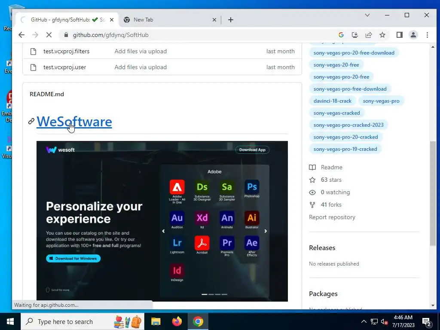View the 63 stars list
440x330 pixels.
tap(326, 180)
